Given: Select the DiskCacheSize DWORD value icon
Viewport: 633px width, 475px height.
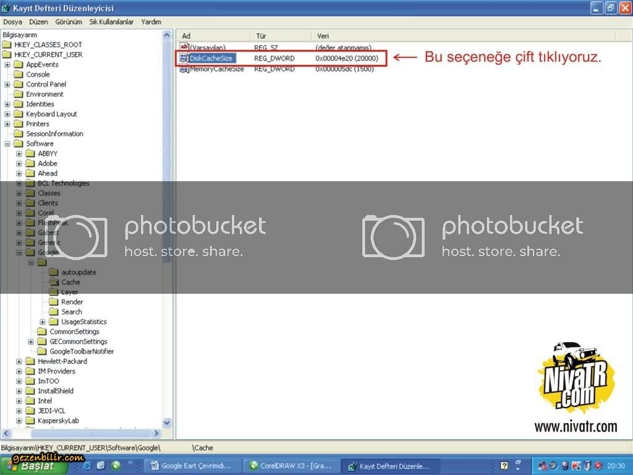Looking at the screenshot, I should (x=184, y=58).
